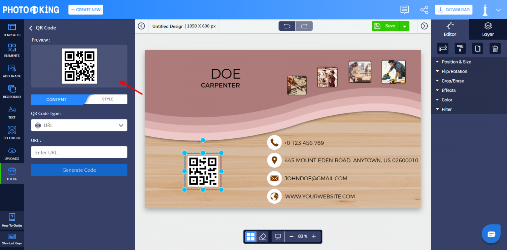
Task: Delete the selected QR code with trash icon
Action: (495, 48)
